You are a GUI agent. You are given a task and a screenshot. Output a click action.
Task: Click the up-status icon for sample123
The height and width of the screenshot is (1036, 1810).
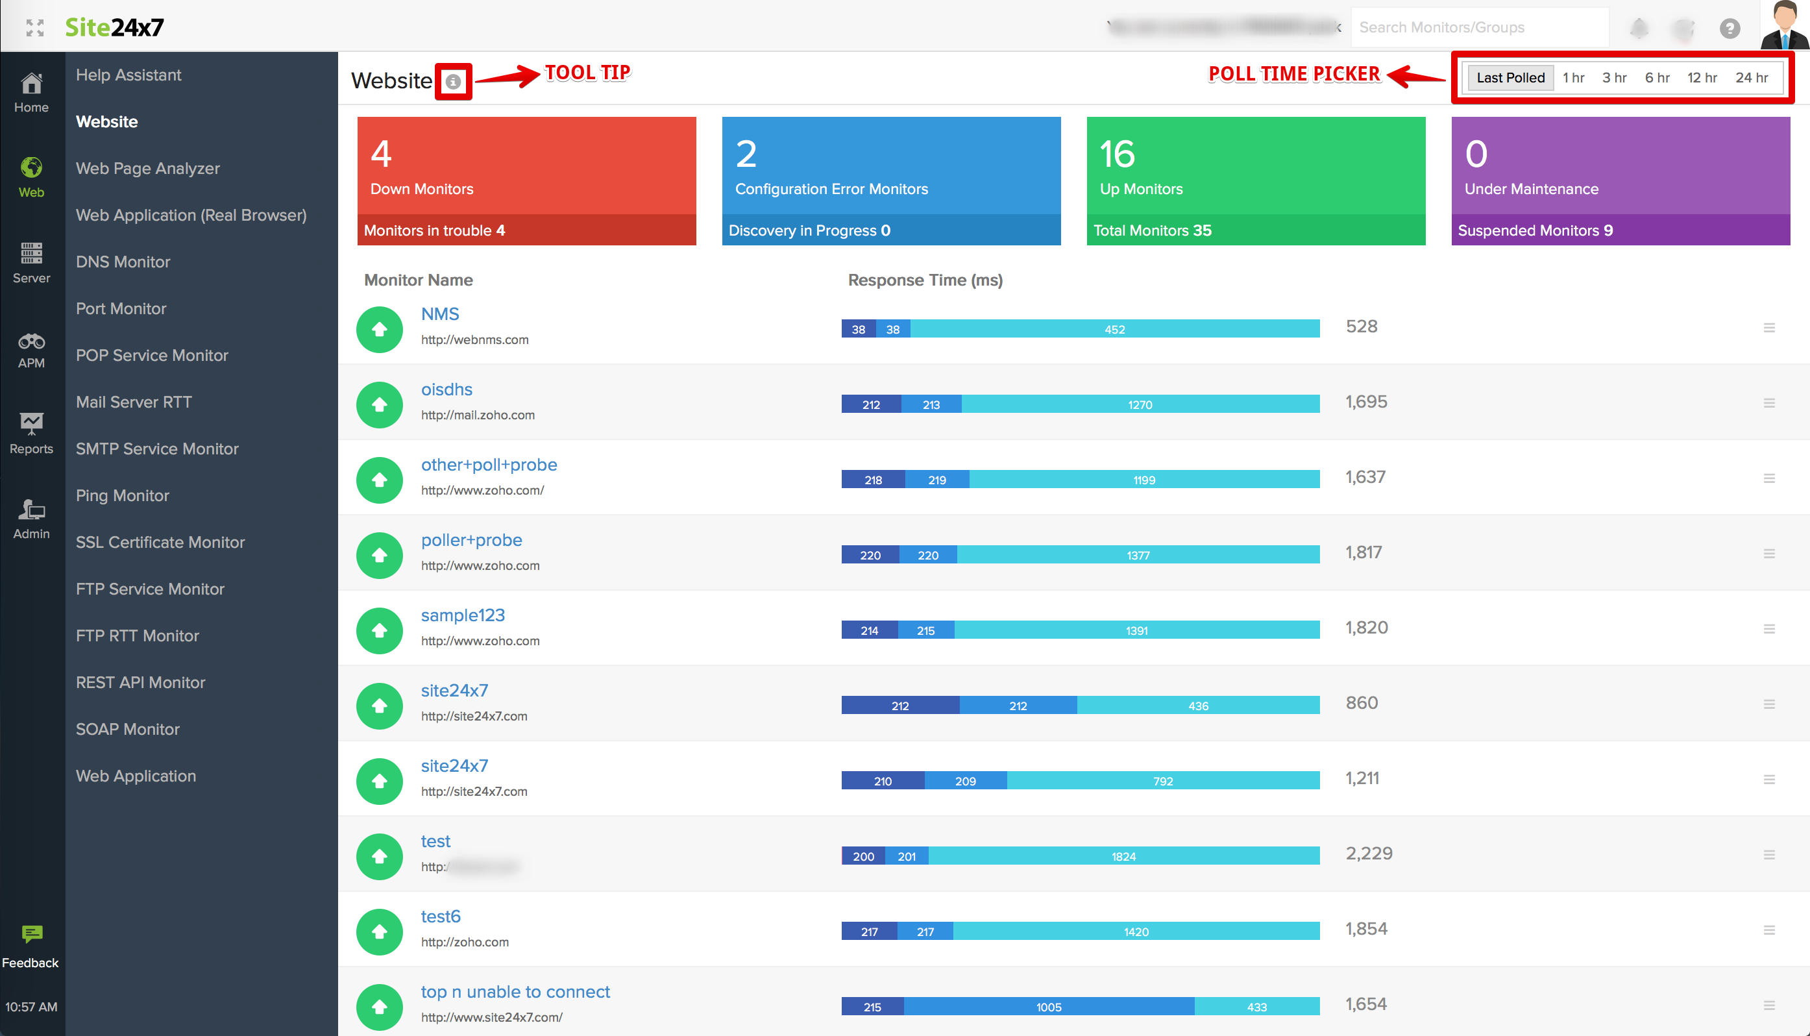tap(380, 630)
